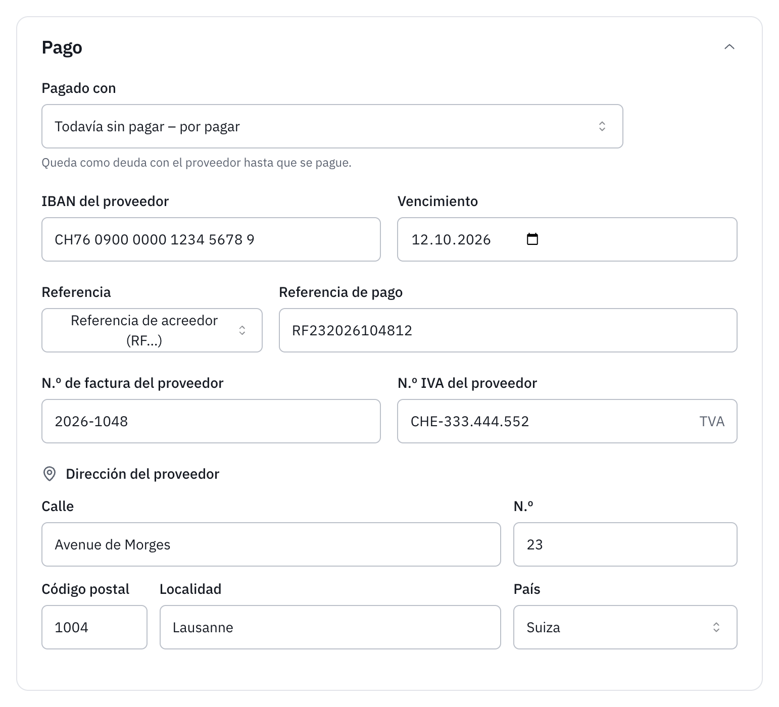Screen dimensions: 779x707
Task: Edit the Código postal field
Action: point(94,627)
